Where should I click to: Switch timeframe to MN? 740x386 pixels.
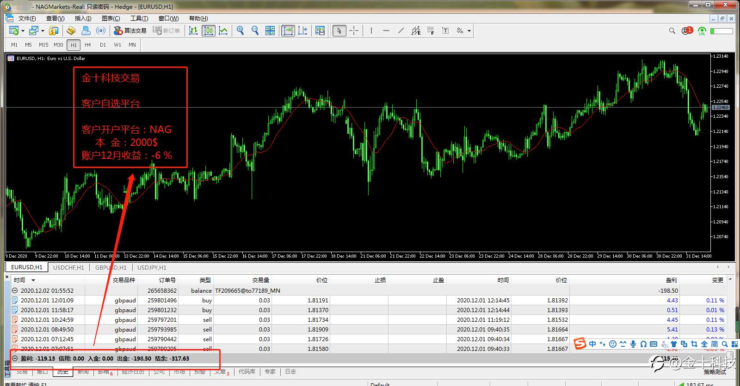132,45
